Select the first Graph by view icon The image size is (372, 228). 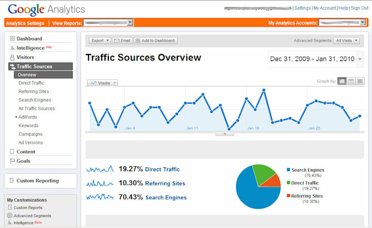pyautogui.click(x=342, y=81)
